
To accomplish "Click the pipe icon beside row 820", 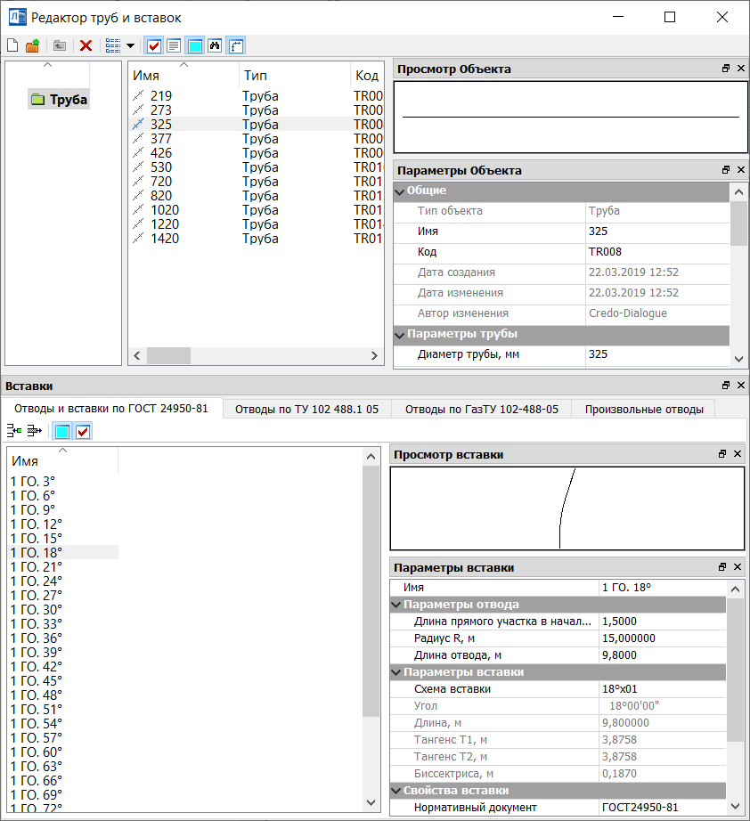I will point(138,195).
